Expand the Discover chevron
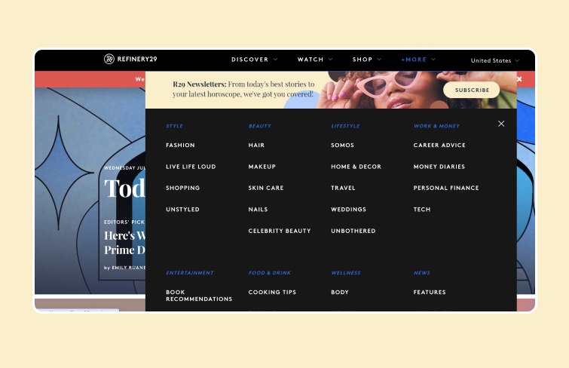569x368 pixels. point(275,60)
